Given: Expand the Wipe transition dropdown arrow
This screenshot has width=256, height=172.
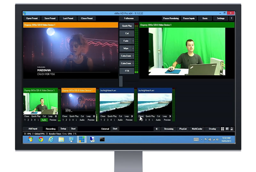Looking at the screenshot, I should (x=133, y=48).
